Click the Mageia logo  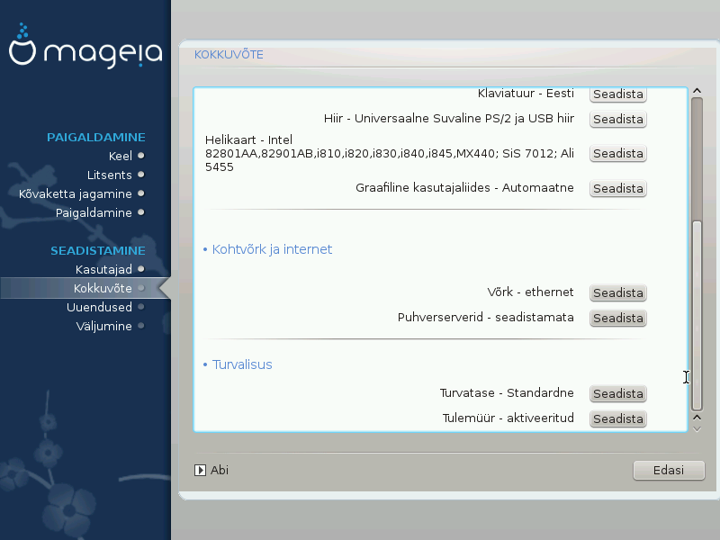click(85, 52)
